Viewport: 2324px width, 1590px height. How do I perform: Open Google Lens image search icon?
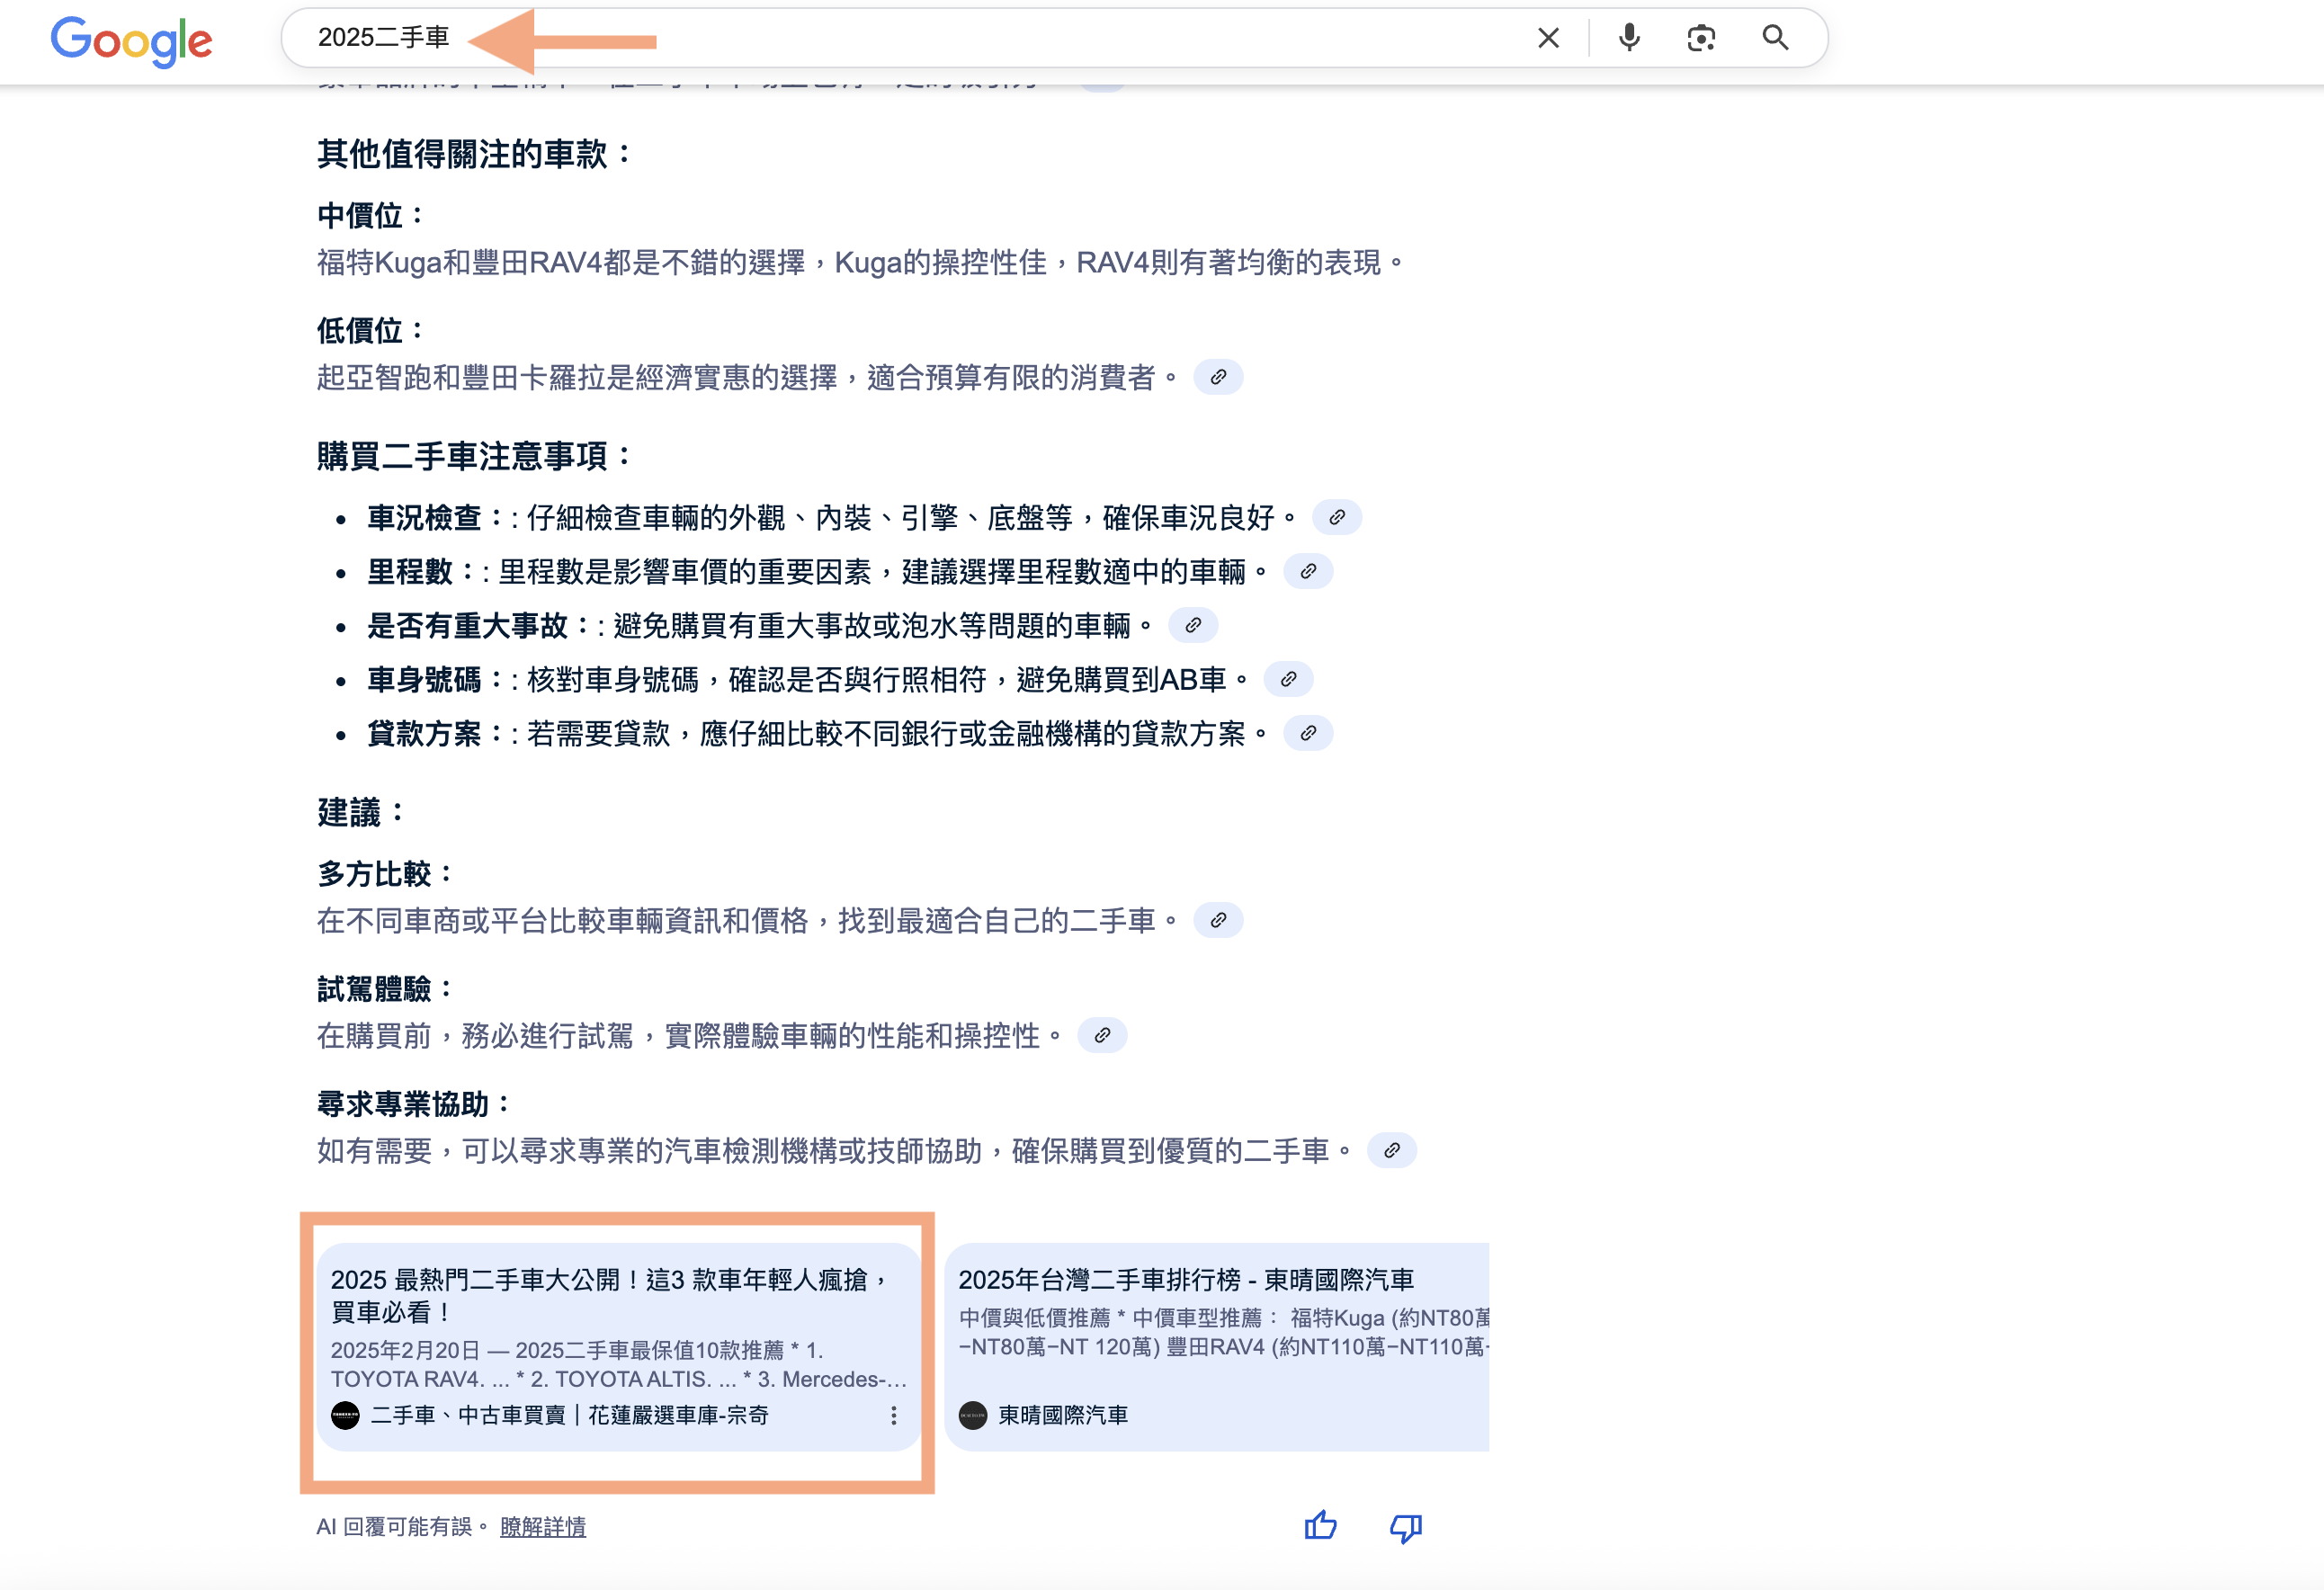coord(1701,38)
